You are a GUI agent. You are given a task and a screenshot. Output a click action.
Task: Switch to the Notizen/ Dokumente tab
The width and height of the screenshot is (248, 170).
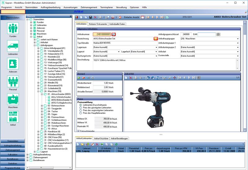click(x=98, y=24)
